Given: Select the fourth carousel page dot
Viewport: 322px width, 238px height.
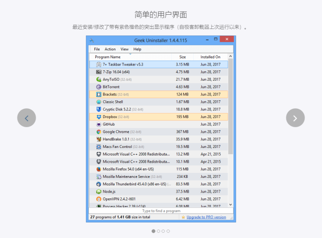Looking at the screenshot, I should [168, 231].
